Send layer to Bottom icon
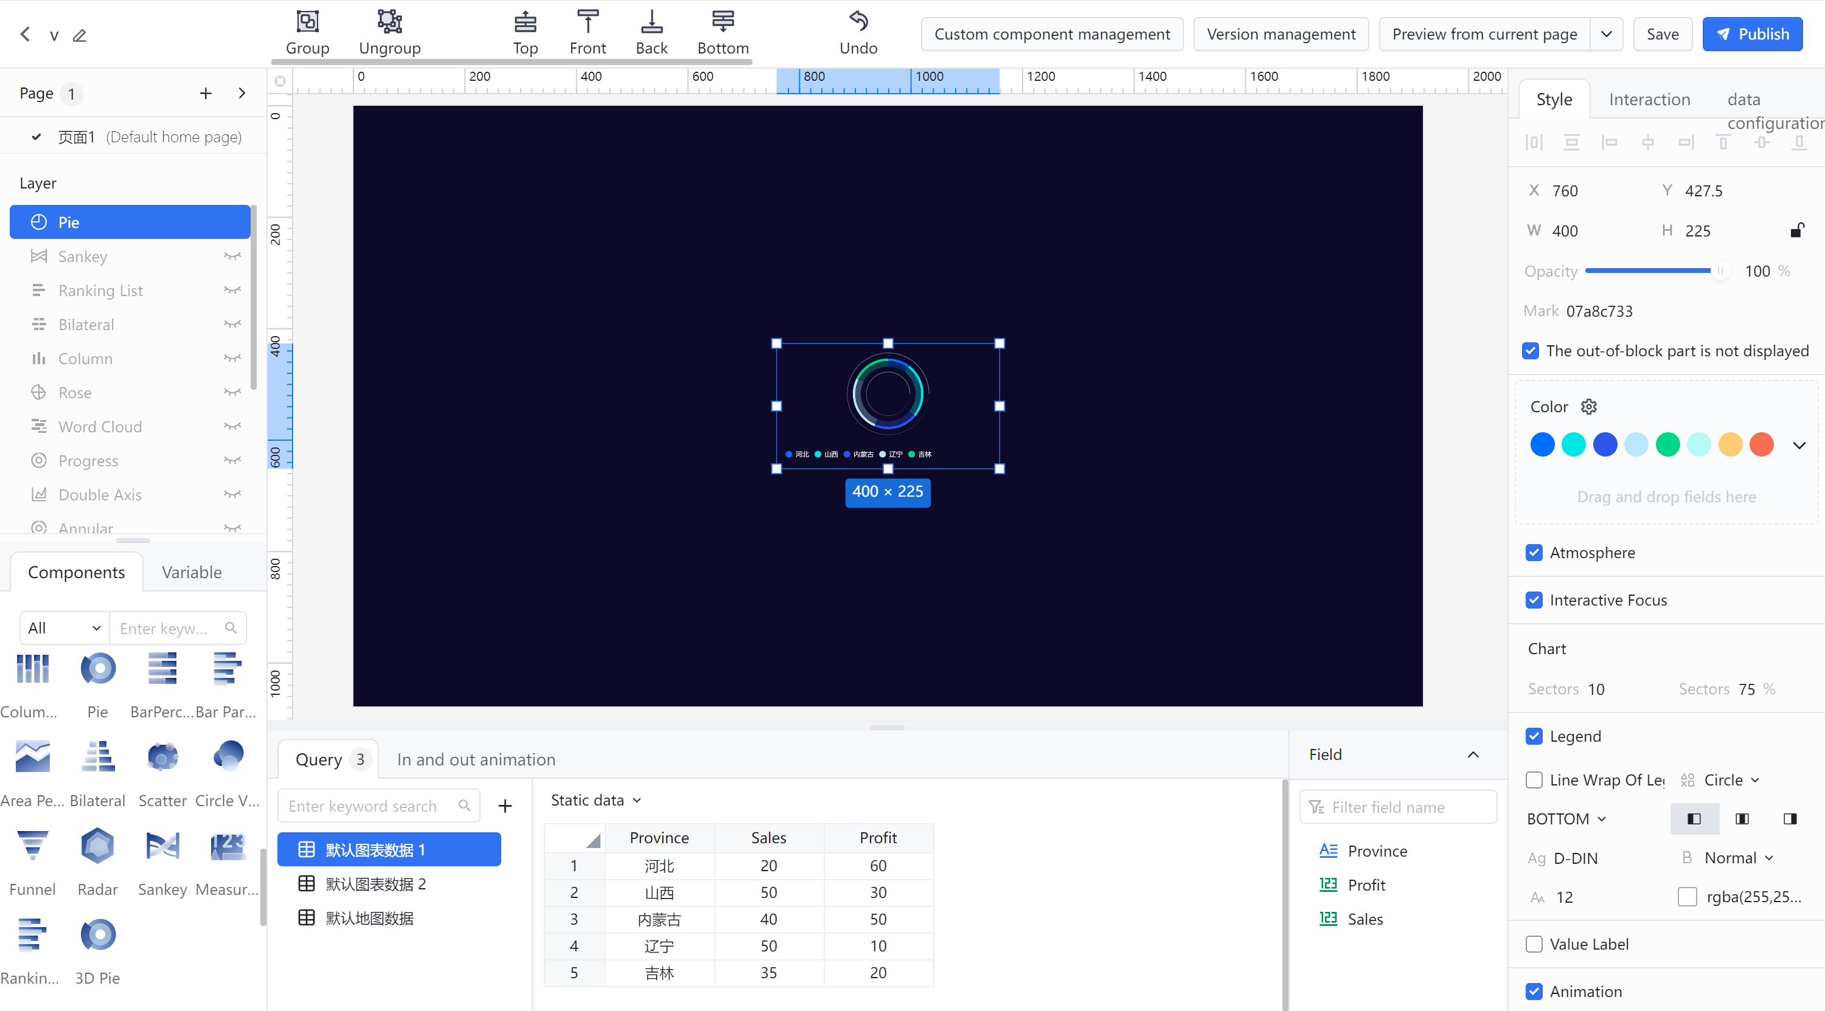Viewport: 1825px width, 1011px height. tap(723, 22)
